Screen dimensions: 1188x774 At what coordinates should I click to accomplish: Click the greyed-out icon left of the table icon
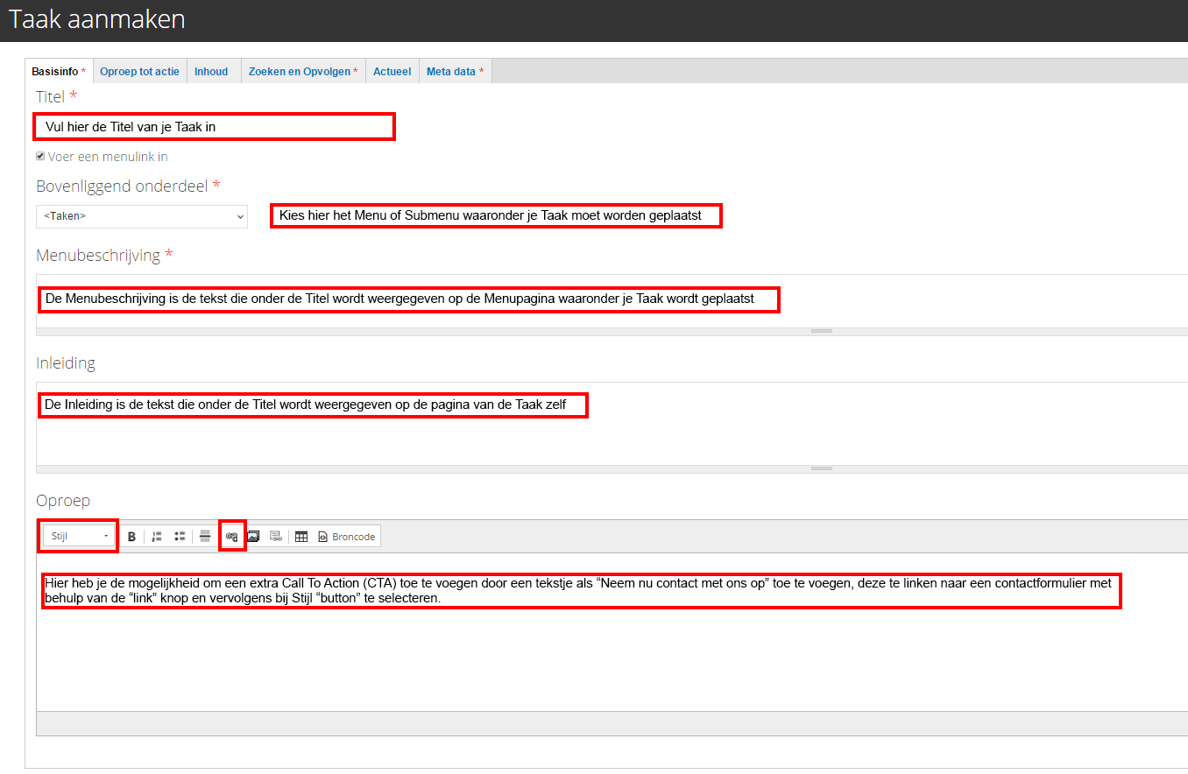[x=275, y=537]
